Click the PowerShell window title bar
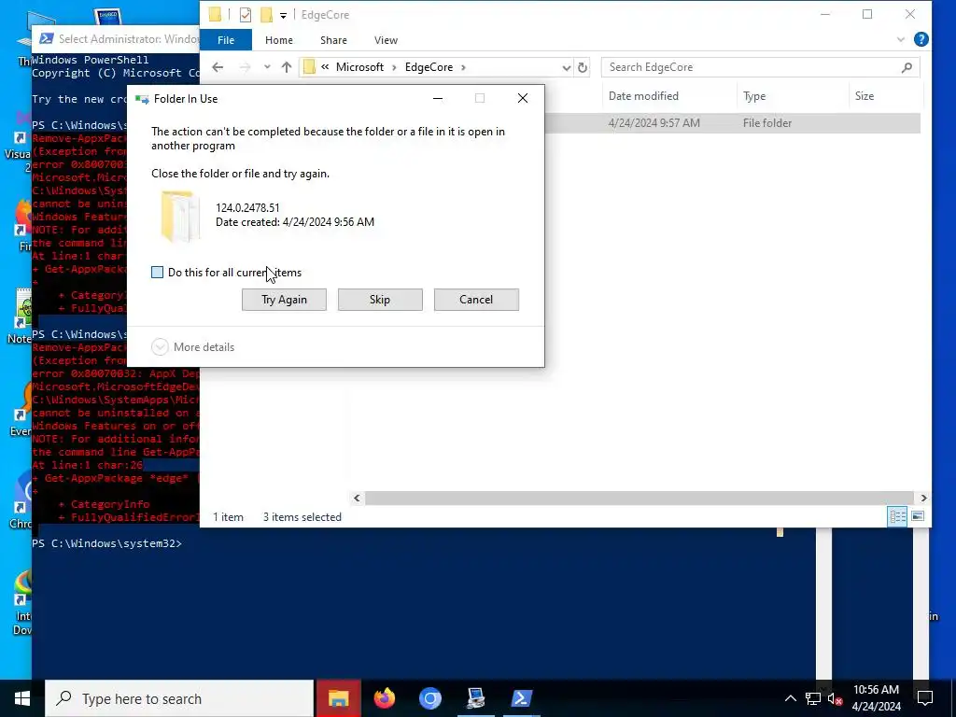Image resolution: width=956 pixels, height=717 pixels. (116, 39)
